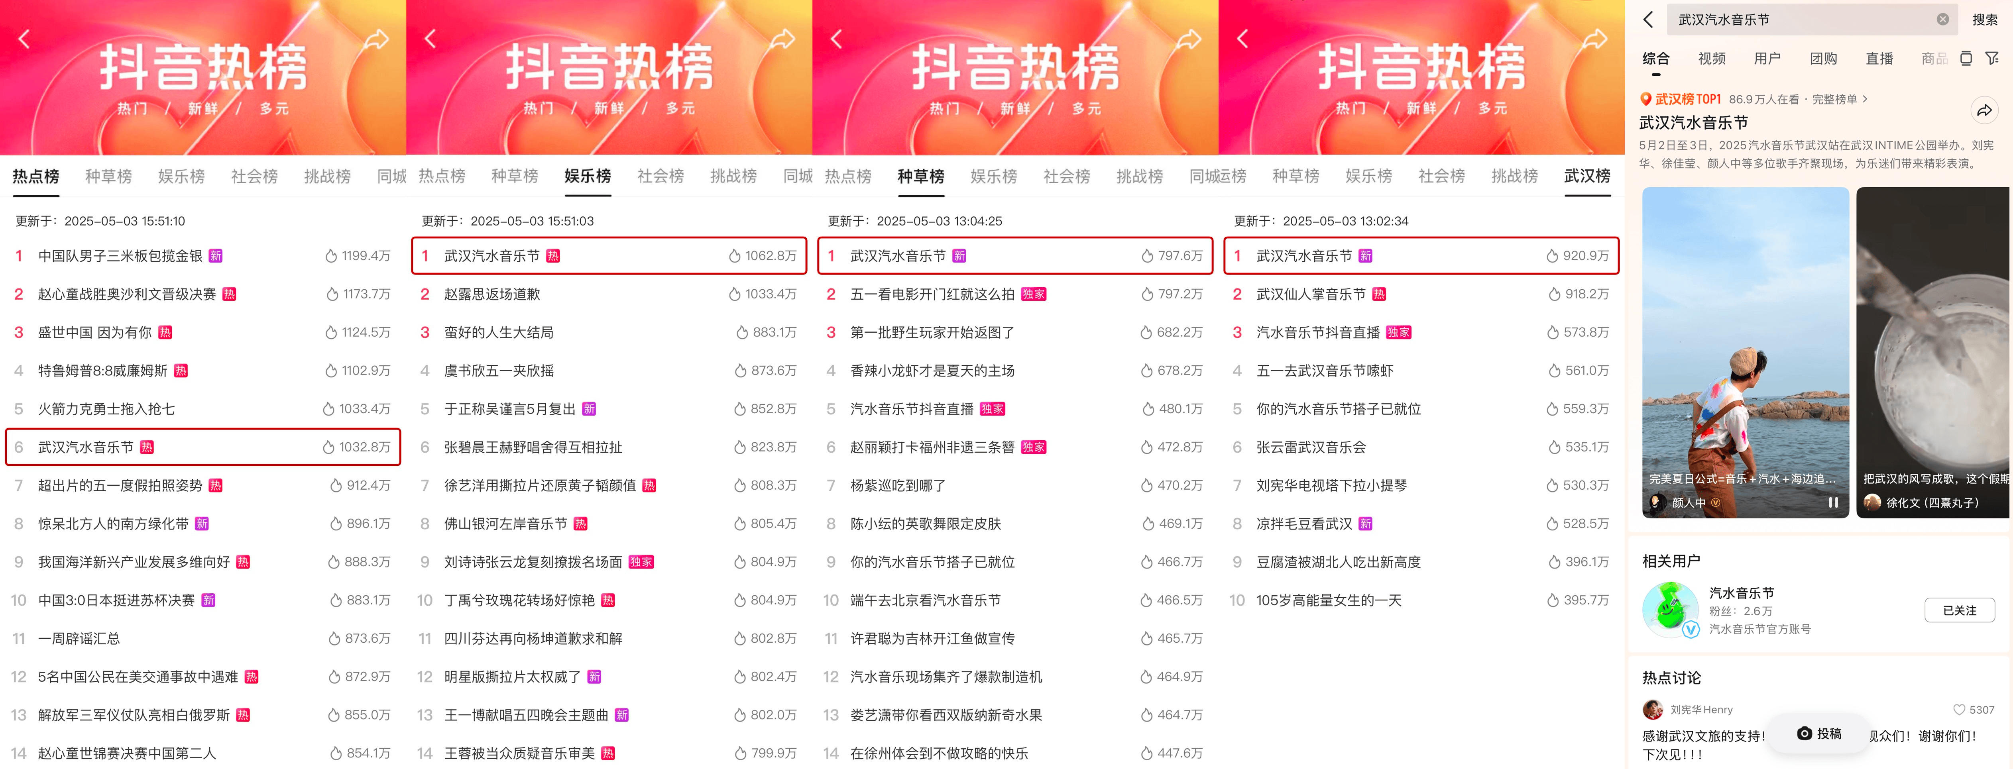Viewport: 2013px width, 769px height.
Task: Tap the flame icon beside 1062.8万
Action: pos(735,256)
